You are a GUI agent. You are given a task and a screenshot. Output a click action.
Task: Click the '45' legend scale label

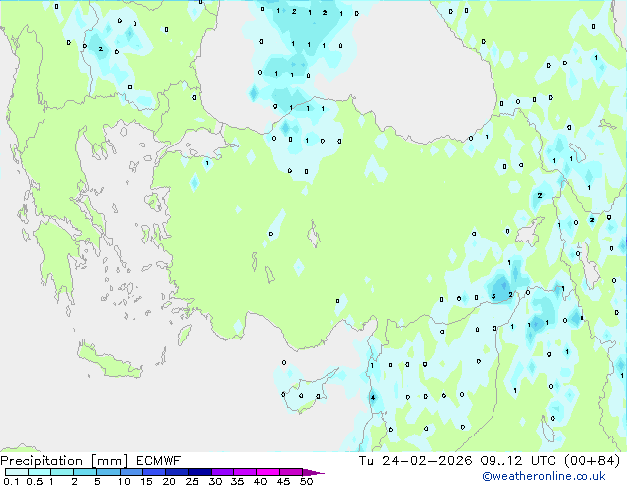click(283, 481)
